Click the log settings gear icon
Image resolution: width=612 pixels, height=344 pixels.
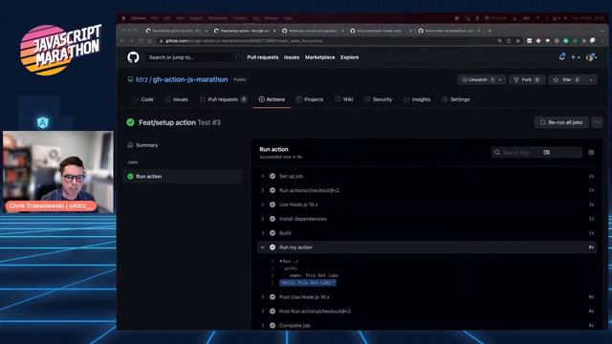[591, 152]
